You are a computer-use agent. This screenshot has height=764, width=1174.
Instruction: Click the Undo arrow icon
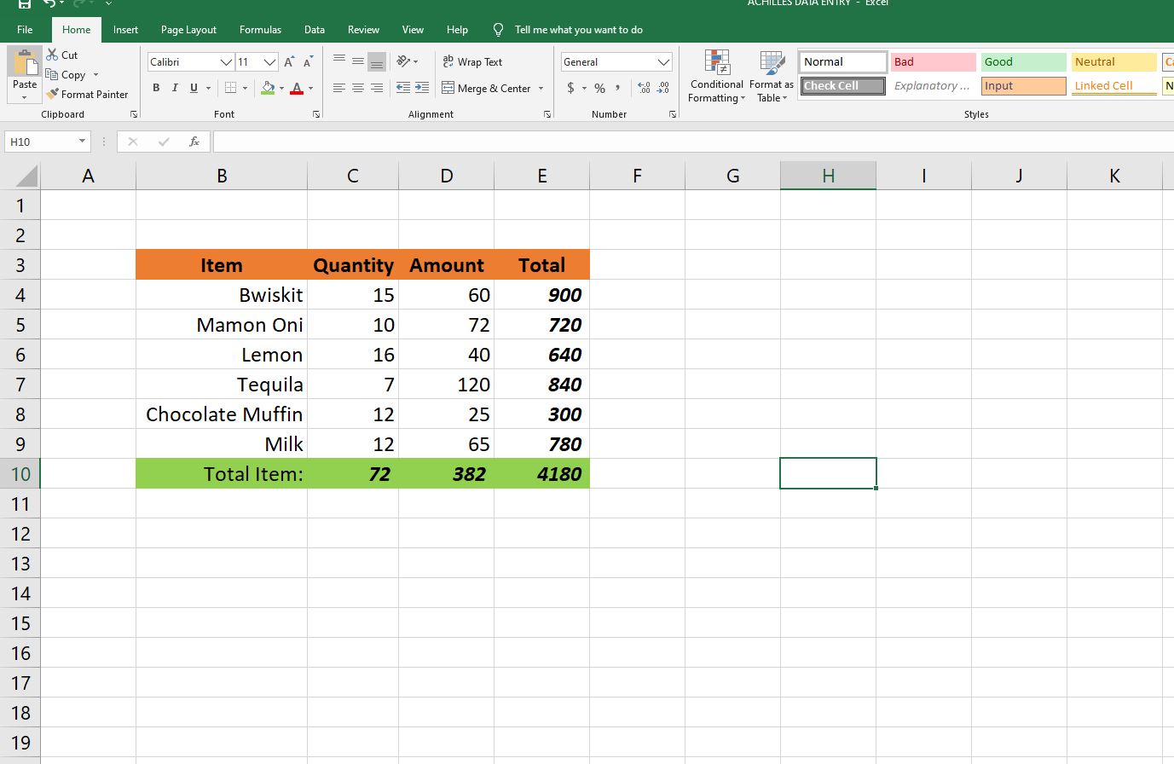coord(50,3)
